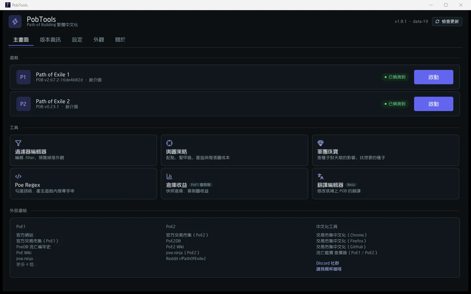Click POB v2.67.2-16de4b82d version text
This screenshot has height=294, width=471.
tap(59, 80)
